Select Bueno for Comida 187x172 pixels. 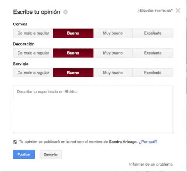tap(73, 33)
